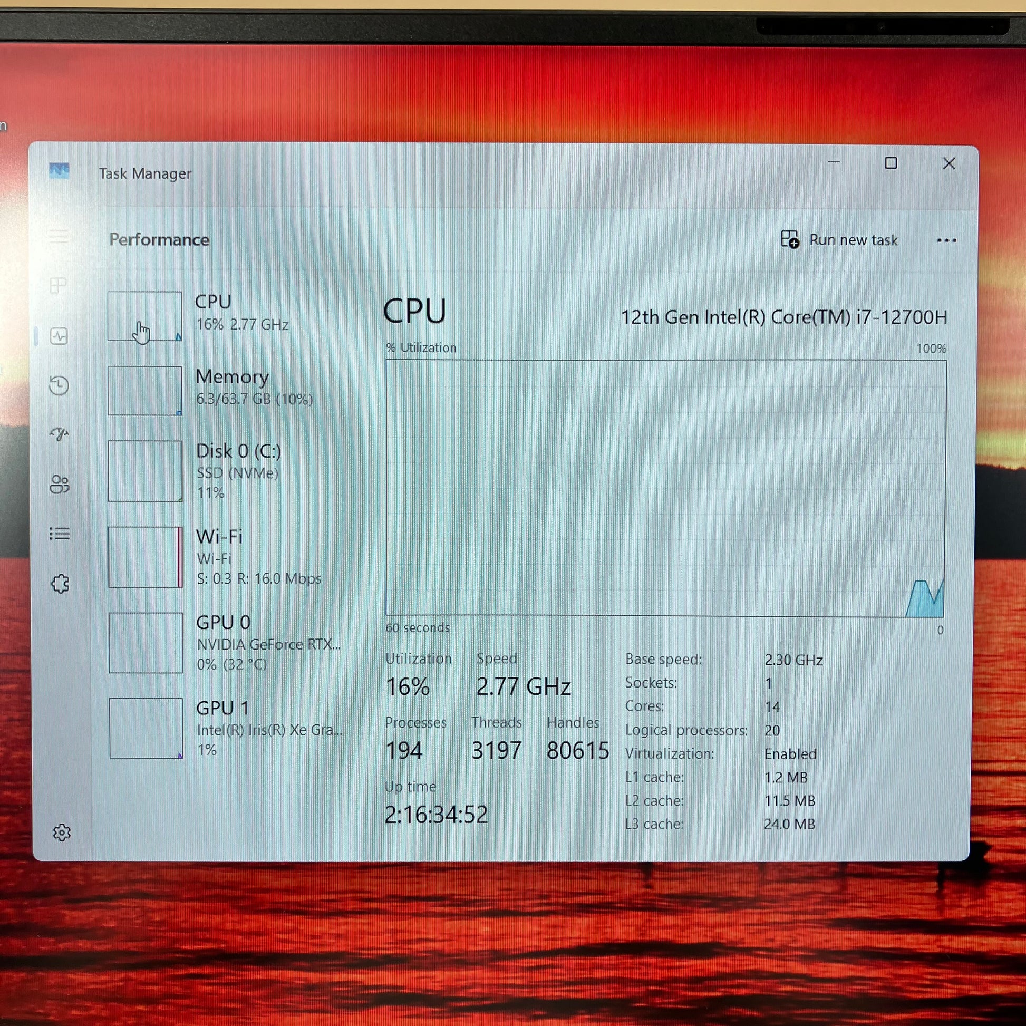Open the Processes page icon

coord(59,286)
